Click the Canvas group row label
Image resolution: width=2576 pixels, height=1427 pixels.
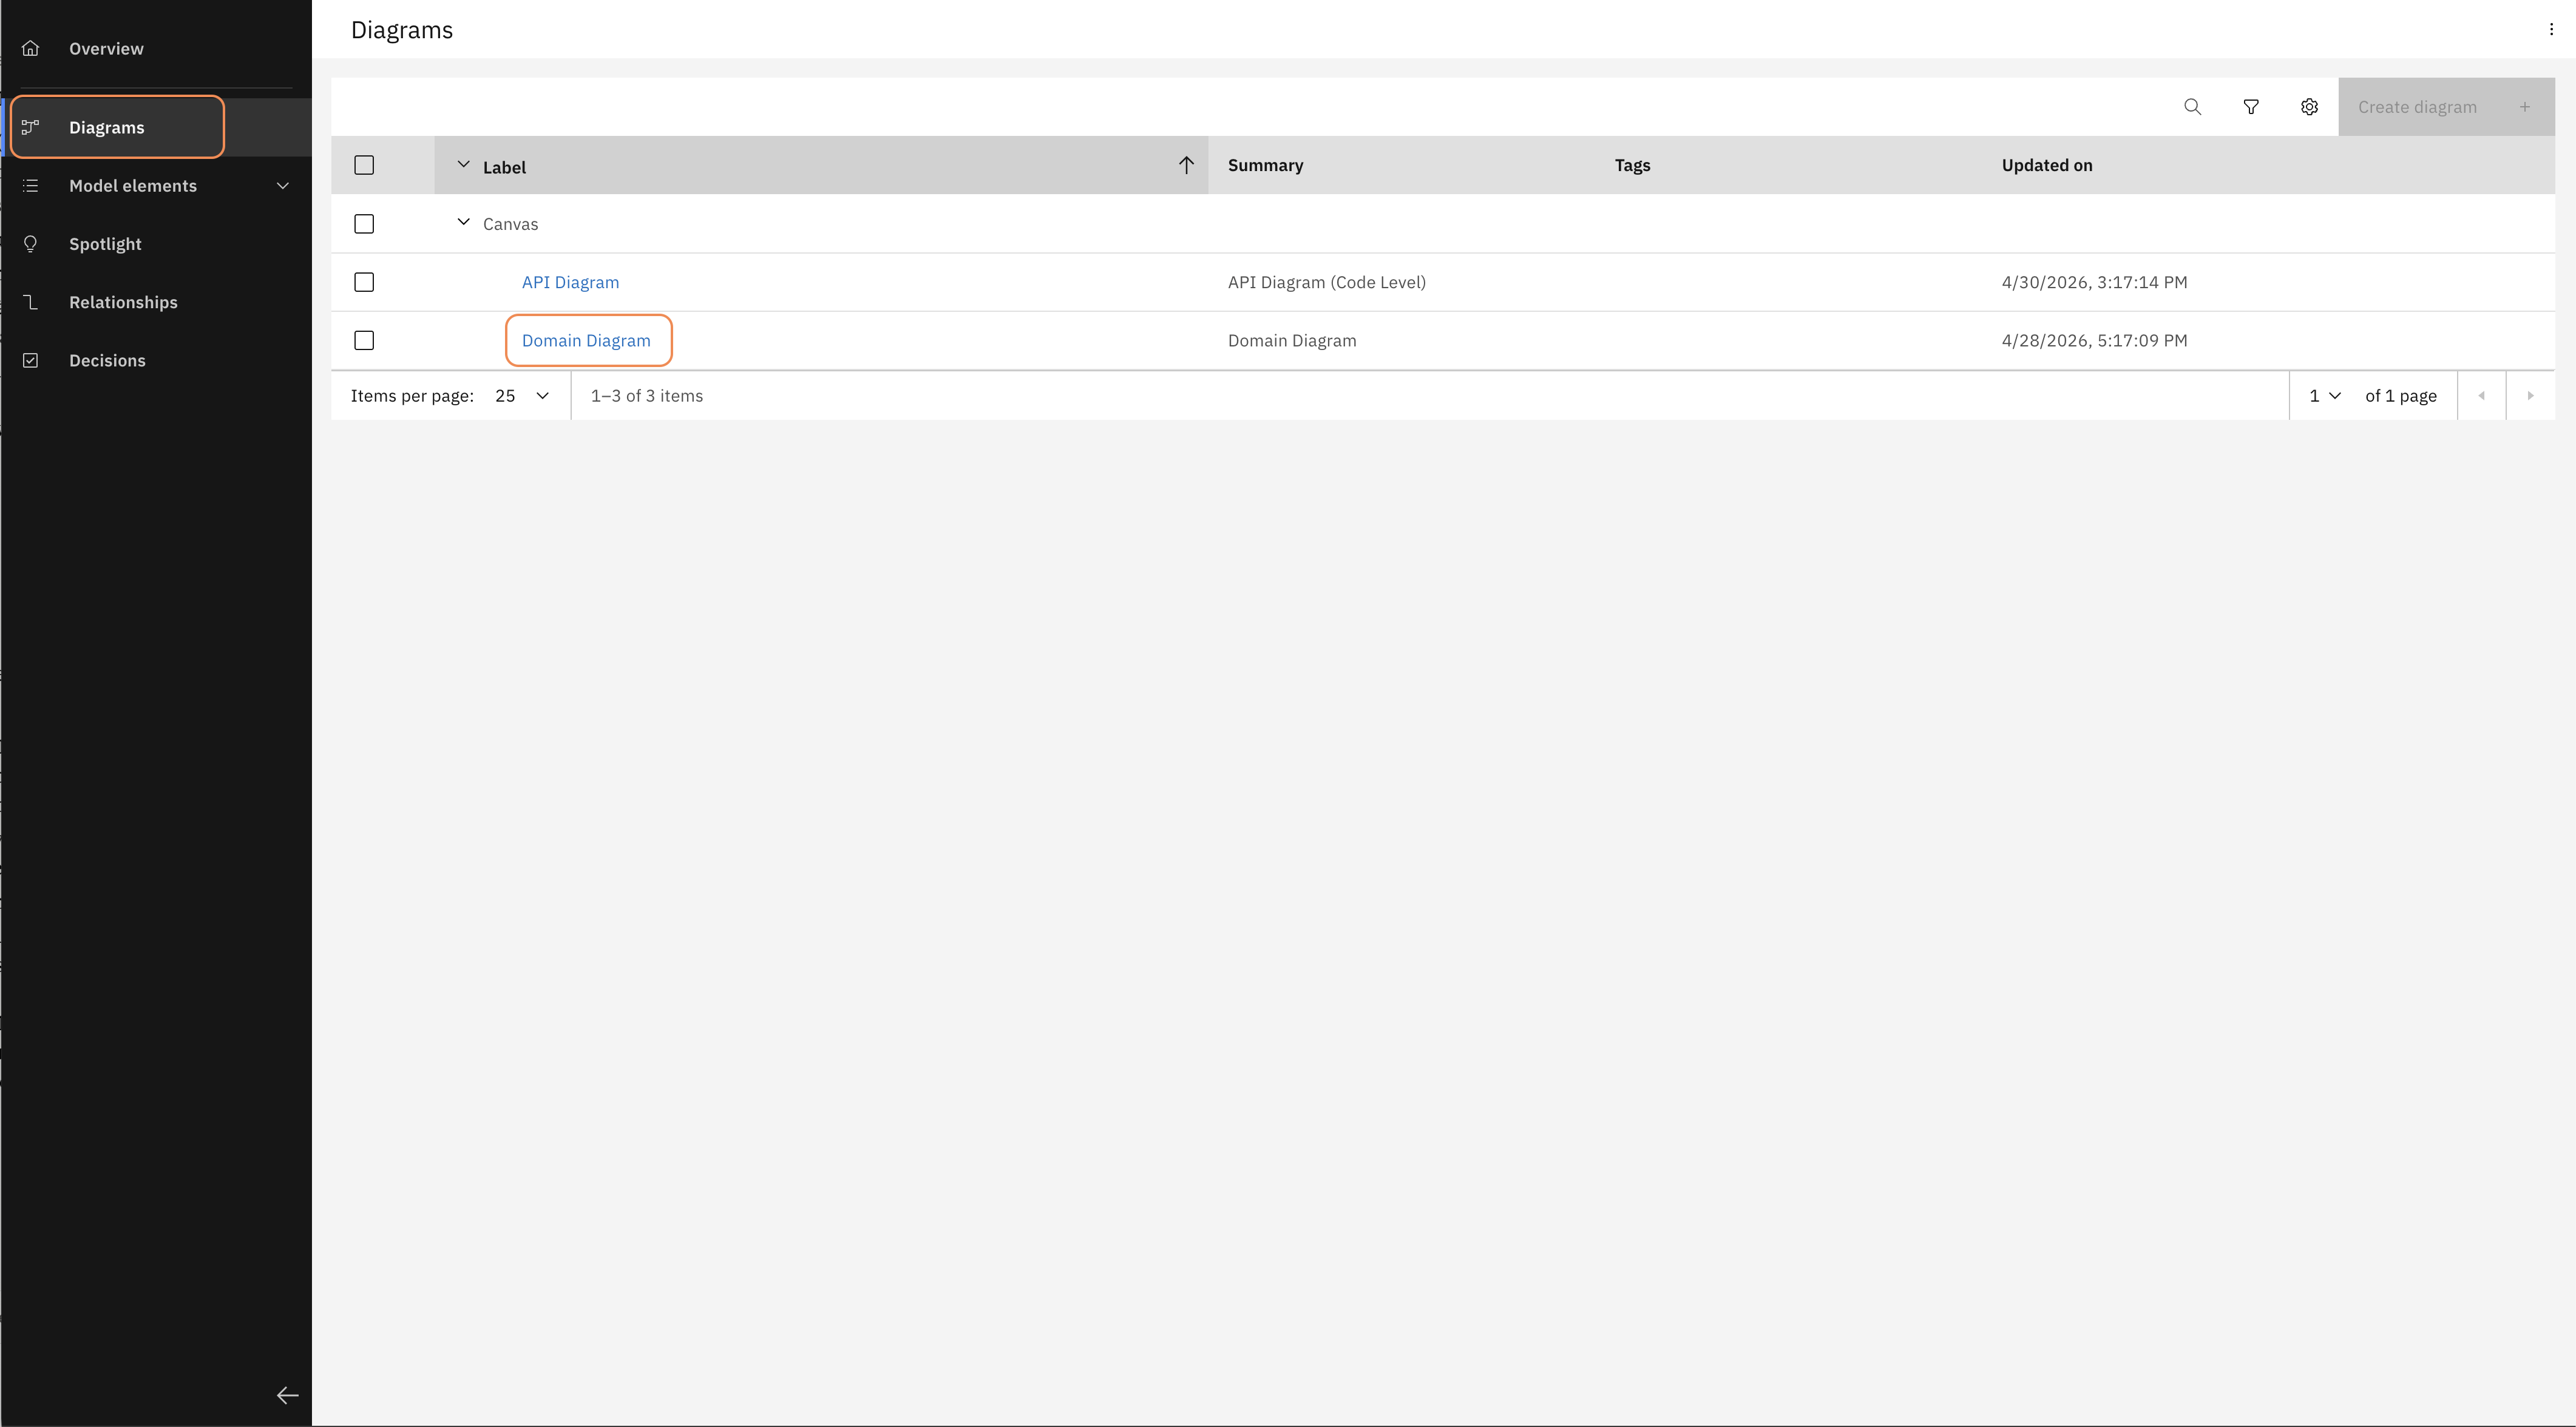[x=510, y=224]
